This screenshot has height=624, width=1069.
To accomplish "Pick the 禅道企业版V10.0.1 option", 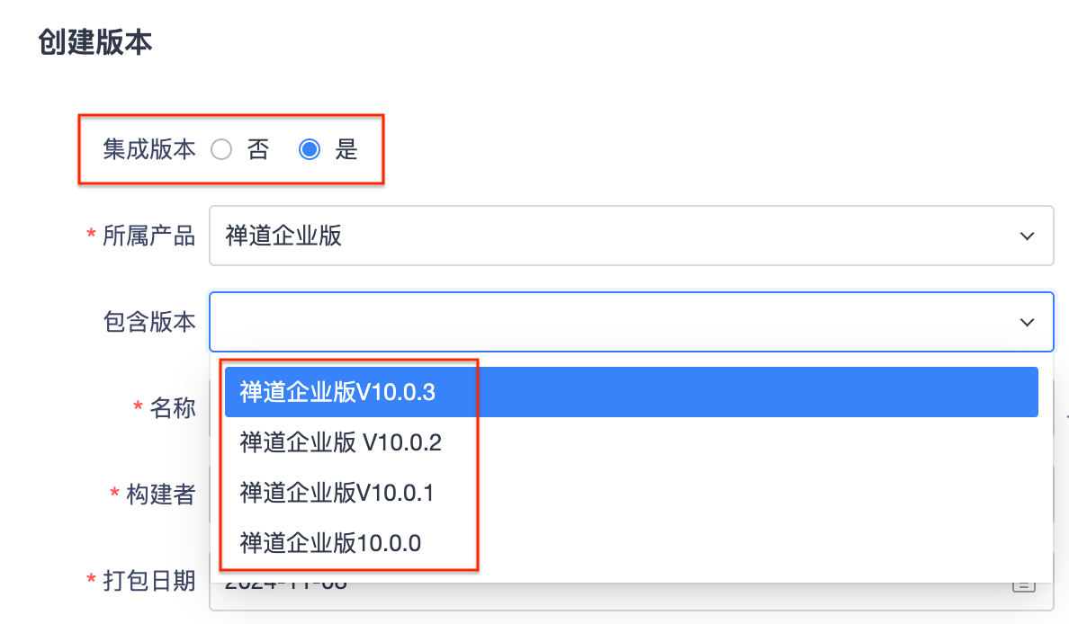I will point(632,493).
